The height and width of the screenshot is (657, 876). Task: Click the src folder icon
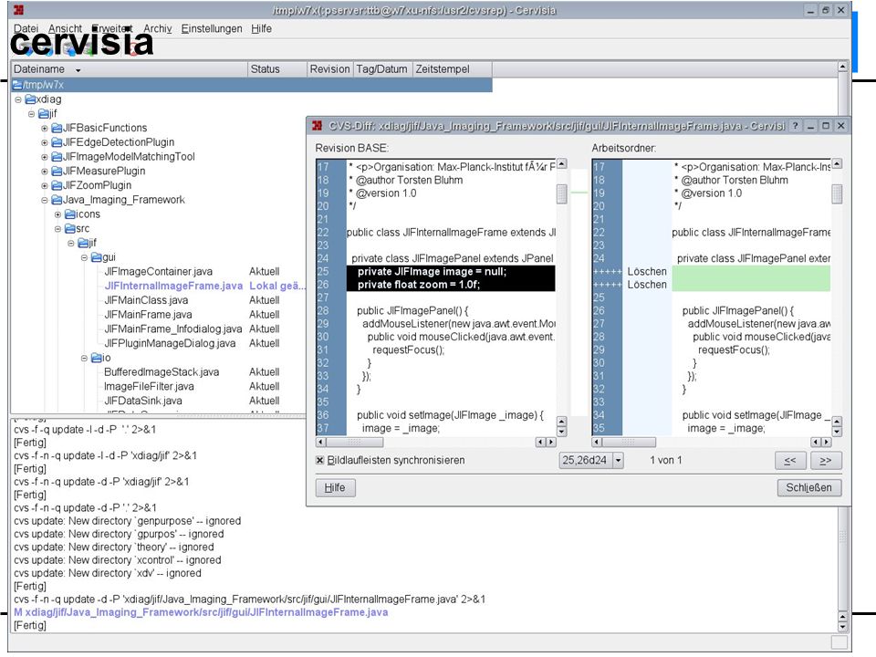click(x=70, y=229)
